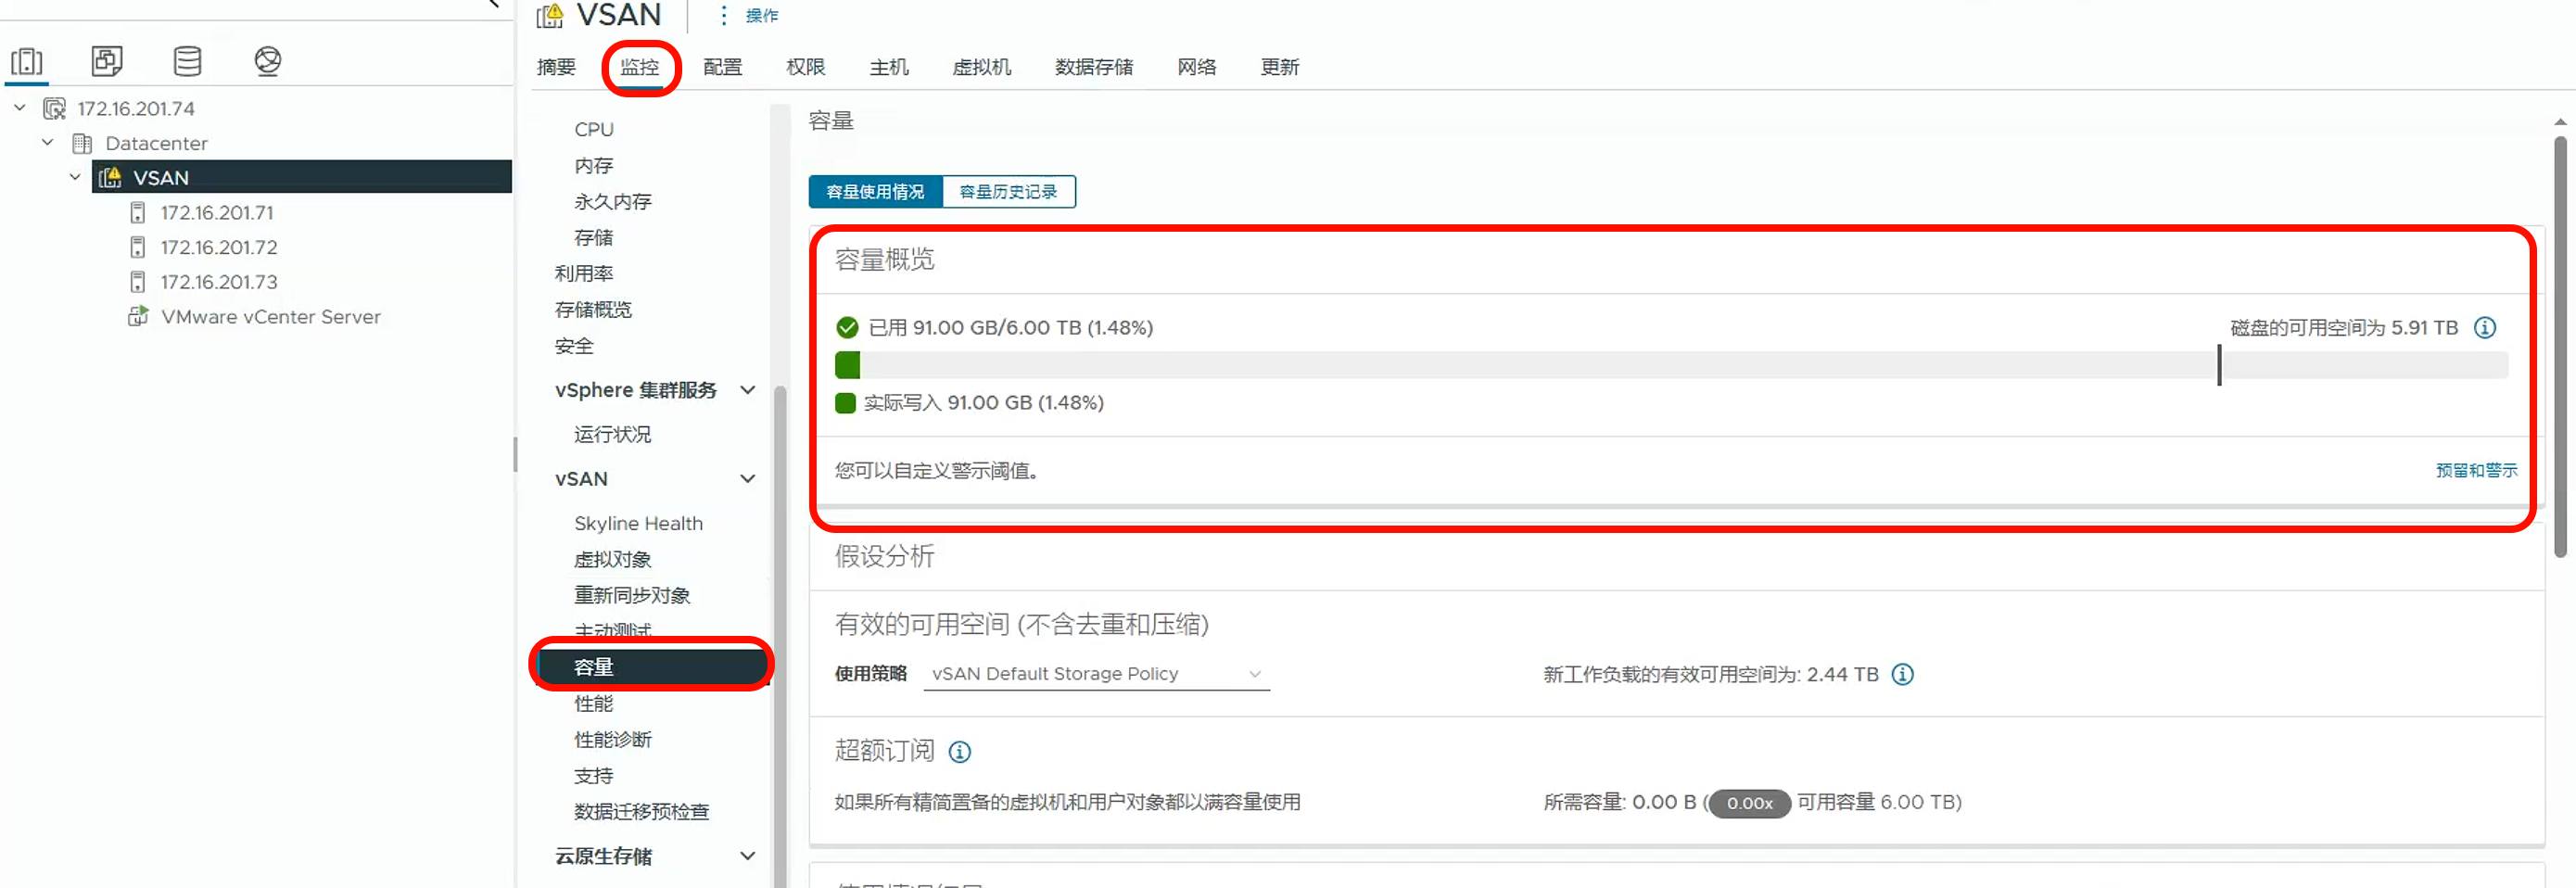Switch to the 监控 tab
Viewport: 2576px width, 888px height.
coord(639,67)
